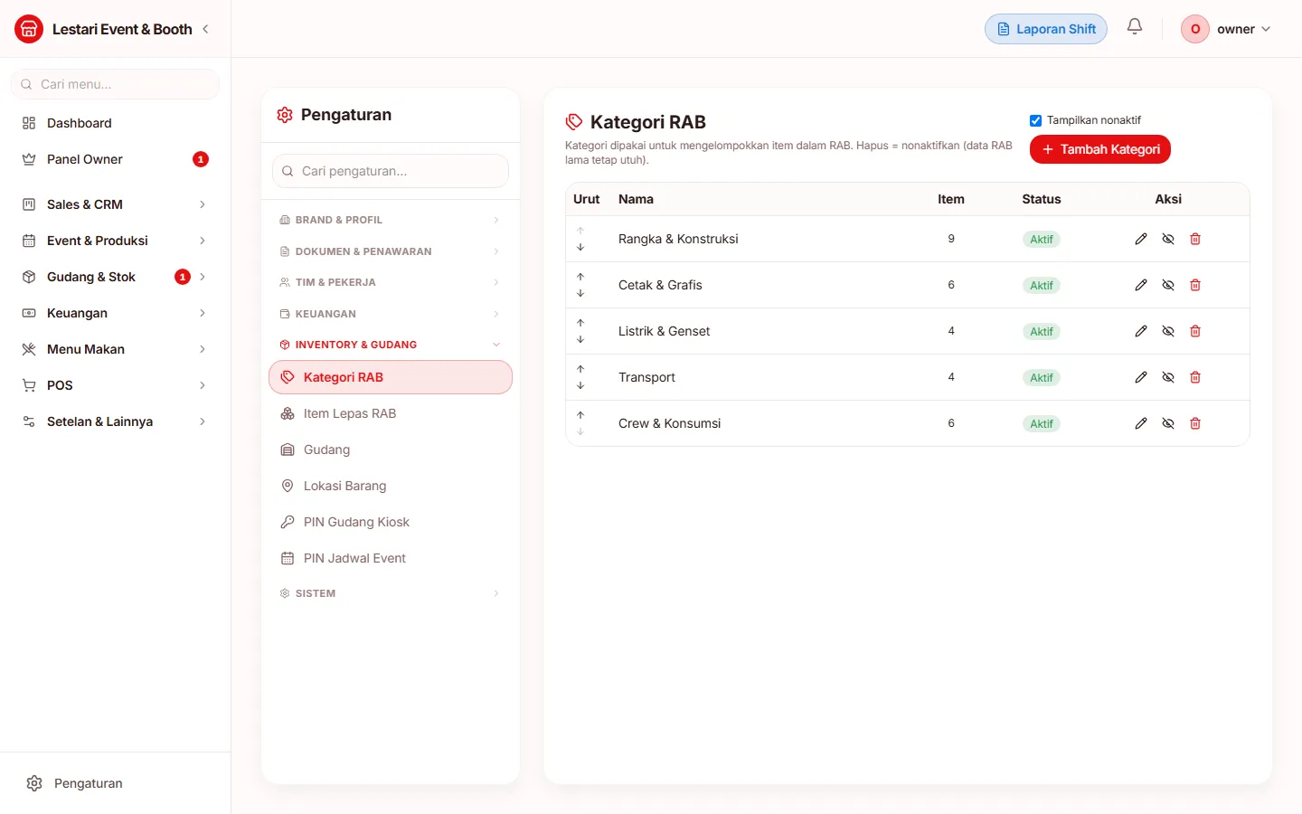Focus the Cari pengaturan search field
1302x814 pixels.
(x=391, y=171)
